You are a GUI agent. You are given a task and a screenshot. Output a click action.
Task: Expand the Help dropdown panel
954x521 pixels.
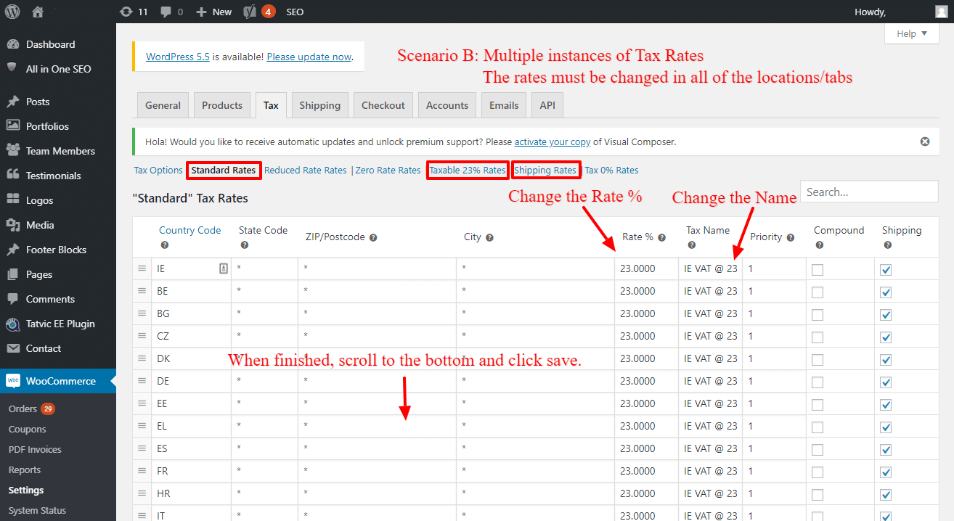912,33
